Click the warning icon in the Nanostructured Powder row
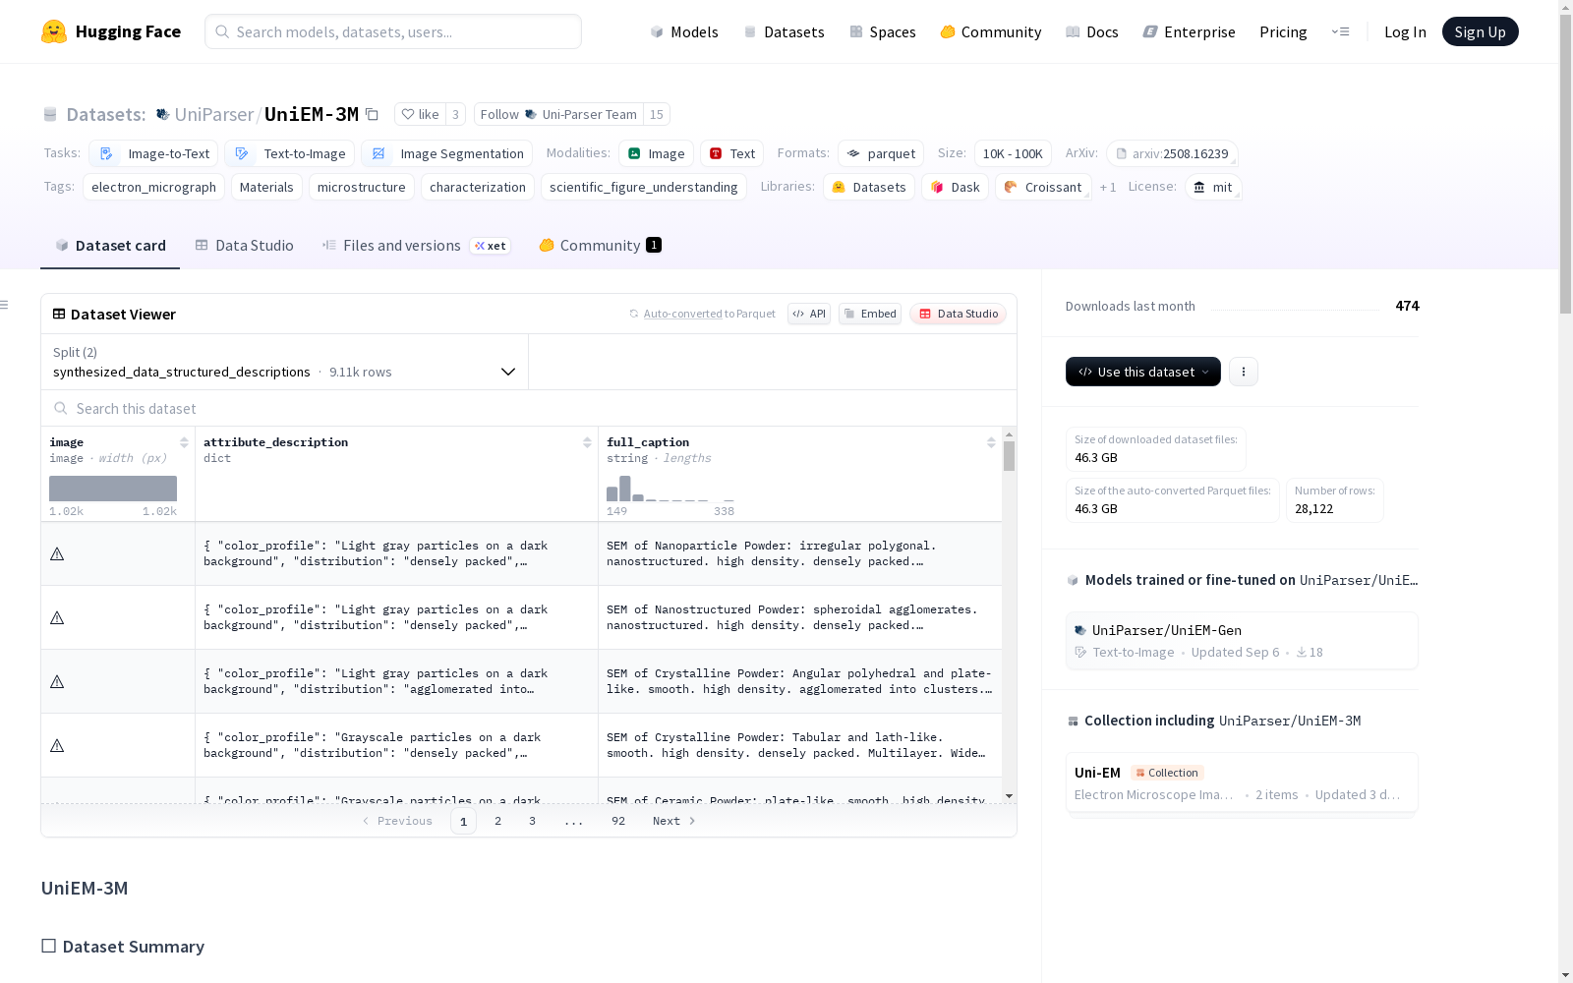Image resolution: width=1573 pixels, height=983 pixels. 57,618
